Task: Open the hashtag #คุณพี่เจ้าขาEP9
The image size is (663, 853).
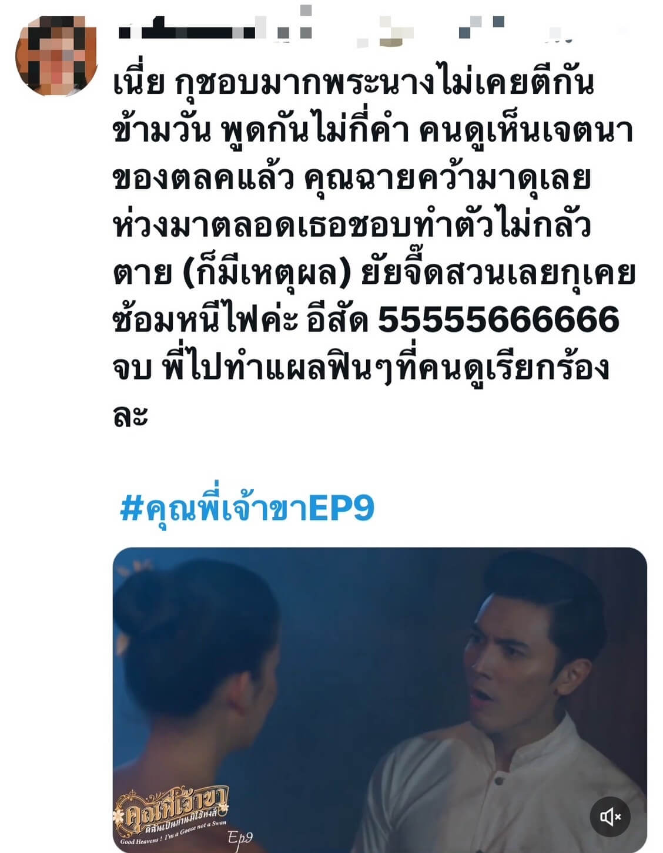Action: (247, 508)
